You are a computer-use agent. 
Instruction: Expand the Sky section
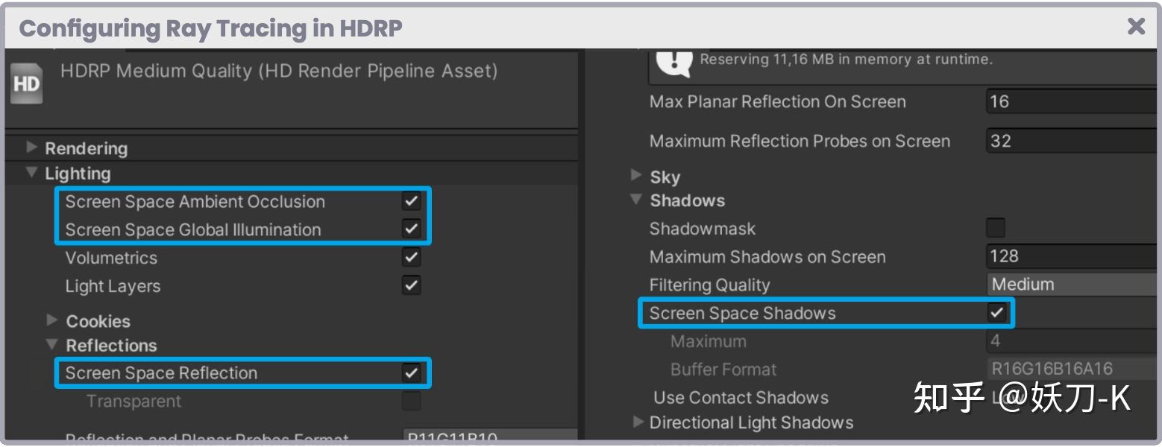click(638, 177)
